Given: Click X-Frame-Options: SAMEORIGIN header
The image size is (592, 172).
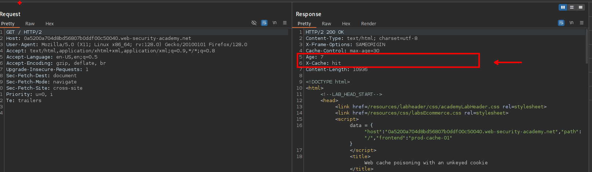Looking at the screenshot, I should (345, 45).
